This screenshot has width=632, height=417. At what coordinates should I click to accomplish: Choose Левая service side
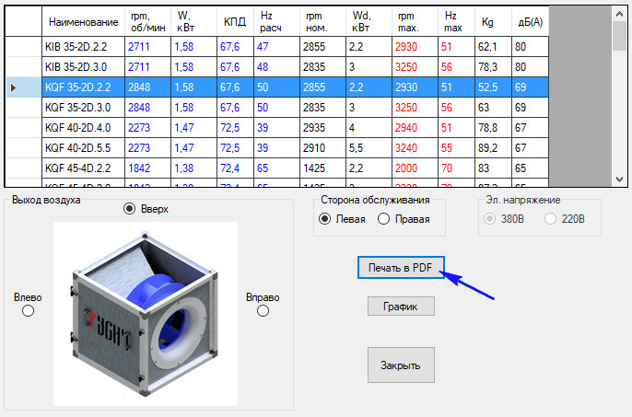[x=324, y=219]
